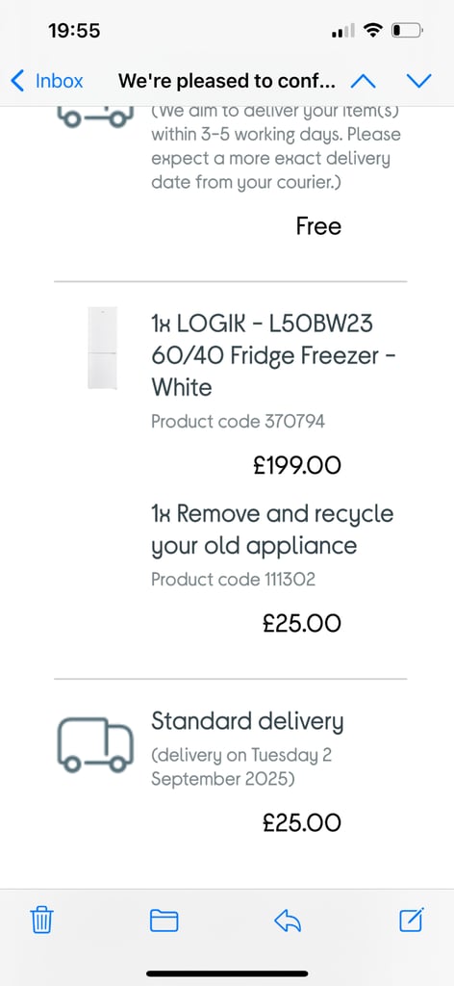The height and width of the screenshot is (986, 454).
Task: Select Product code 370794 text
Action: coord(238,421)
